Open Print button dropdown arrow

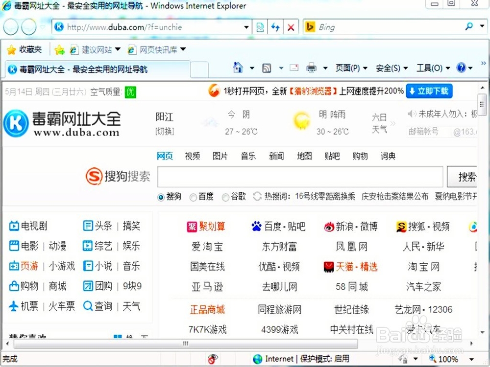click(325, 68)
